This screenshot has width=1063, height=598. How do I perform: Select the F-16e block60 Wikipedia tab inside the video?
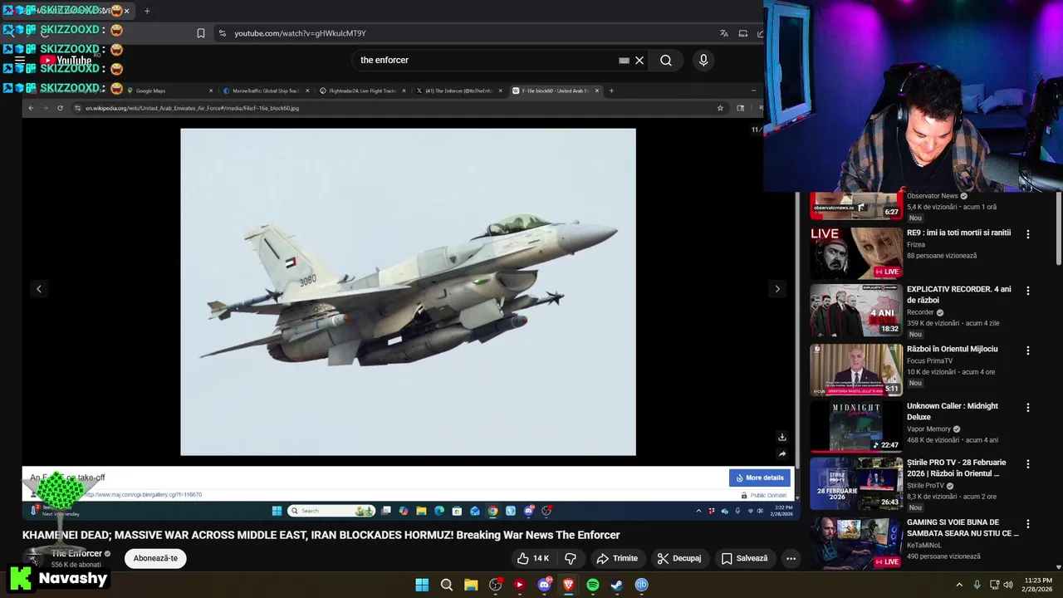point(556,91)
